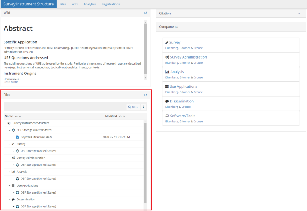The image size is (307, 211).
Task: Sort files by Modified ascending arrow
Action: (x=120, y=116)
